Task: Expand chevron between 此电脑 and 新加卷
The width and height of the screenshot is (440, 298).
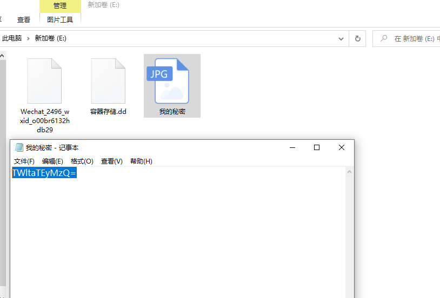Action: click(x=28, y=38)
